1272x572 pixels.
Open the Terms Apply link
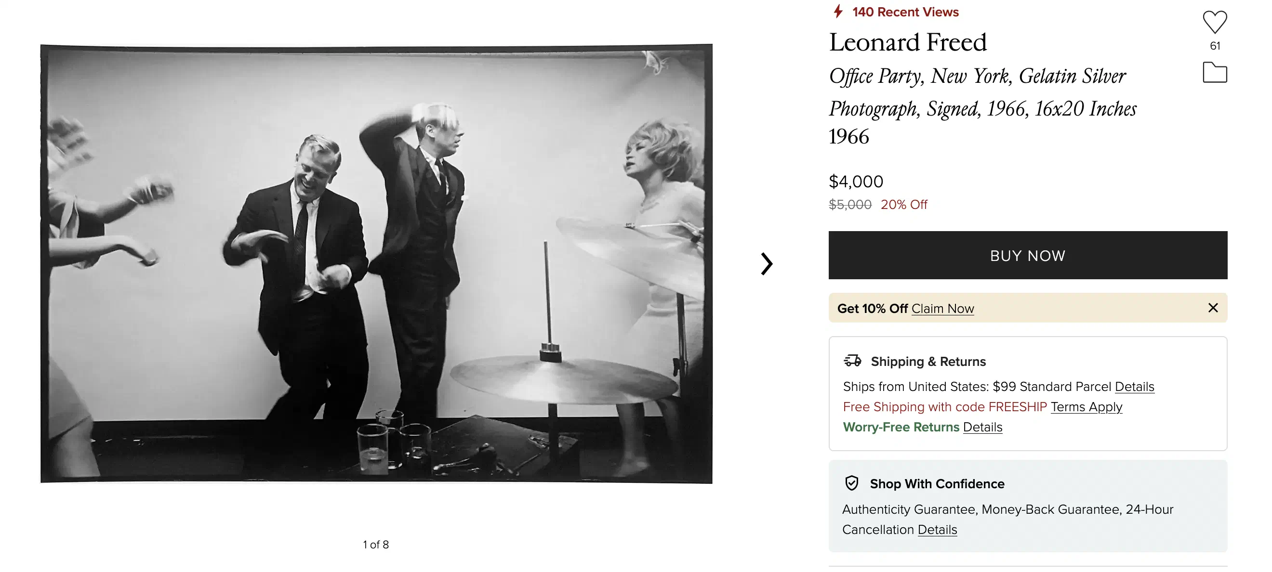tap(1086, 407)
